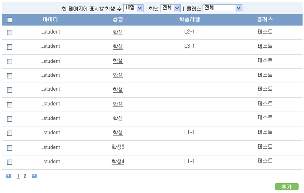Open the 학생3 name link
This screenshot has height=193, width=304.
pyautogui.click(x=118, y=147)
